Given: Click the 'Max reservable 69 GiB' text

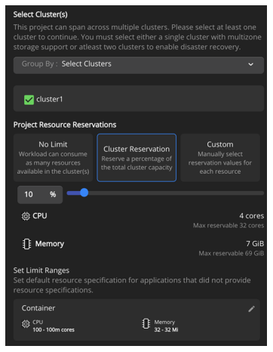Looking at the screenshot, I should [x=232, y=253].
